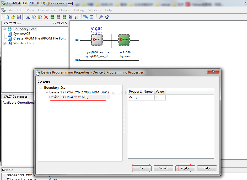This screenshot has height=180, width=247.
Task: Click the Verify property name cell
Action: 141,97
